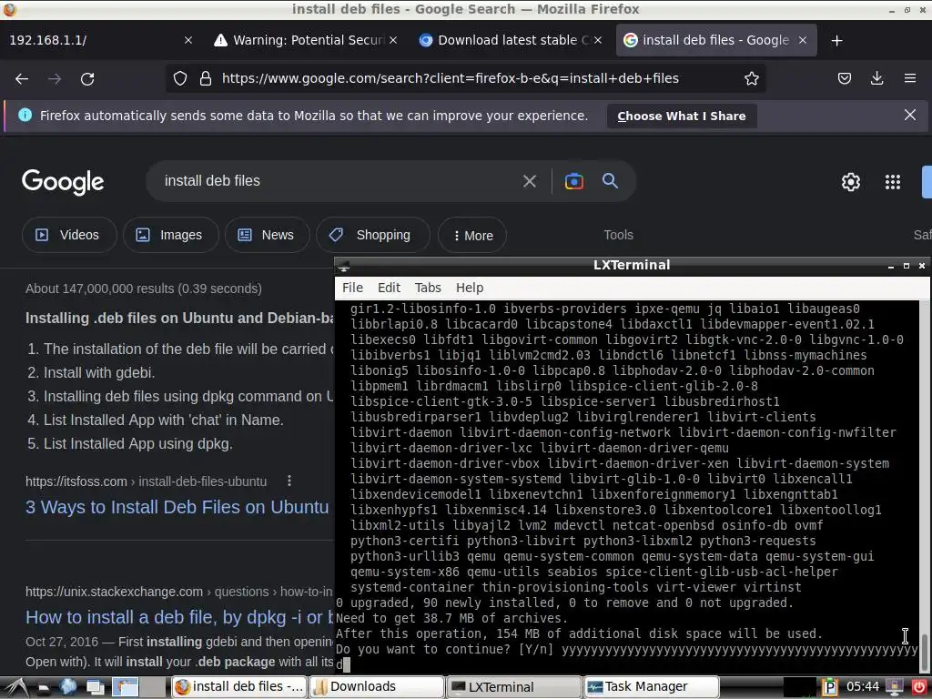This screenshot has width=932, height=699.
Task: Open 3 Ways to Install Deb Files link
Action: 177,507
